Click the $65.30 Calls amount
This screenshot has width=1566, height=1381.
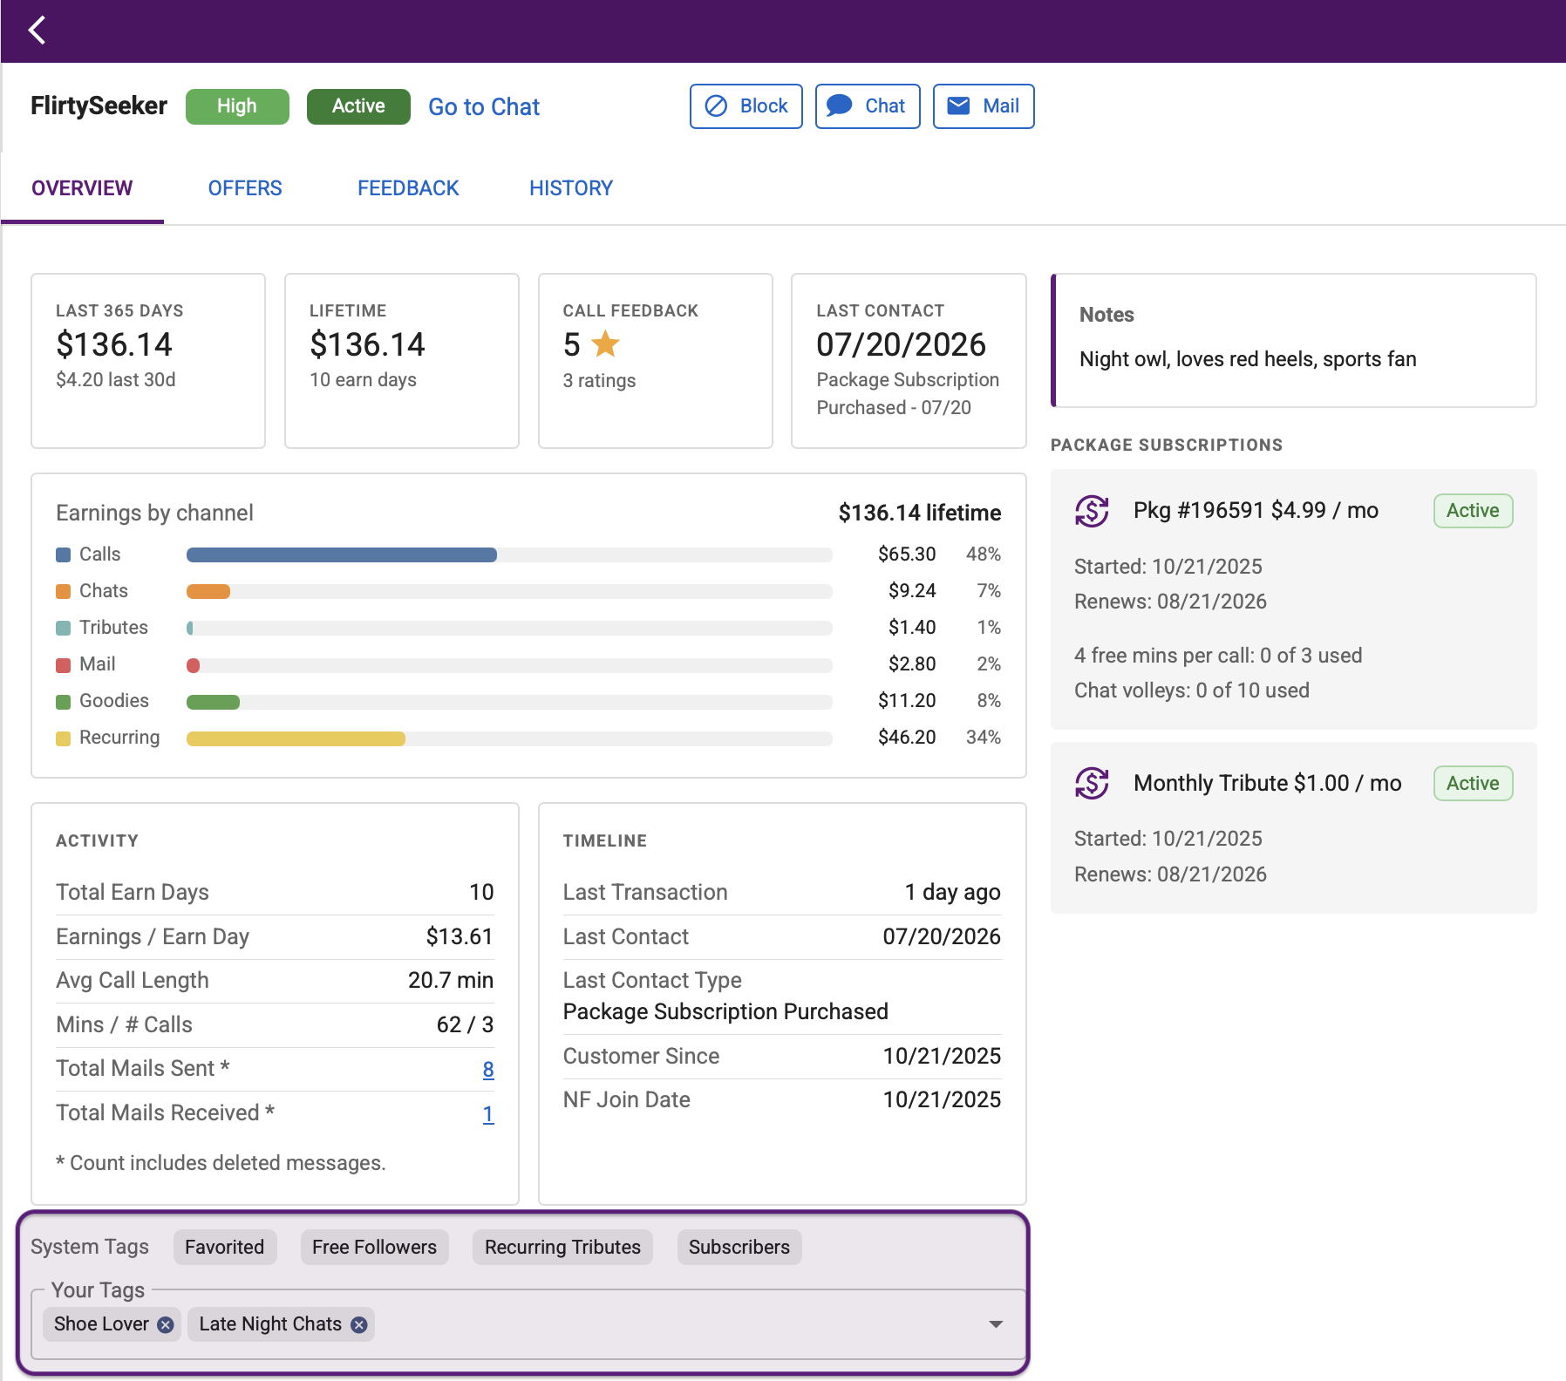(907, 554)
